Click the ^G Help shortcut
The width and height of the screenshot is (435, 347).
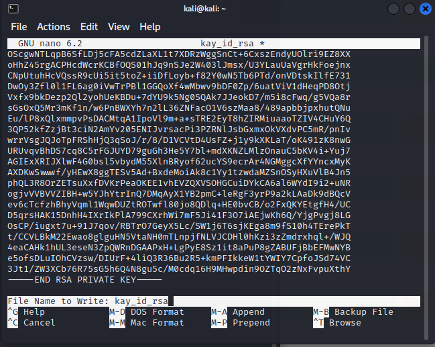click(26, 312)
